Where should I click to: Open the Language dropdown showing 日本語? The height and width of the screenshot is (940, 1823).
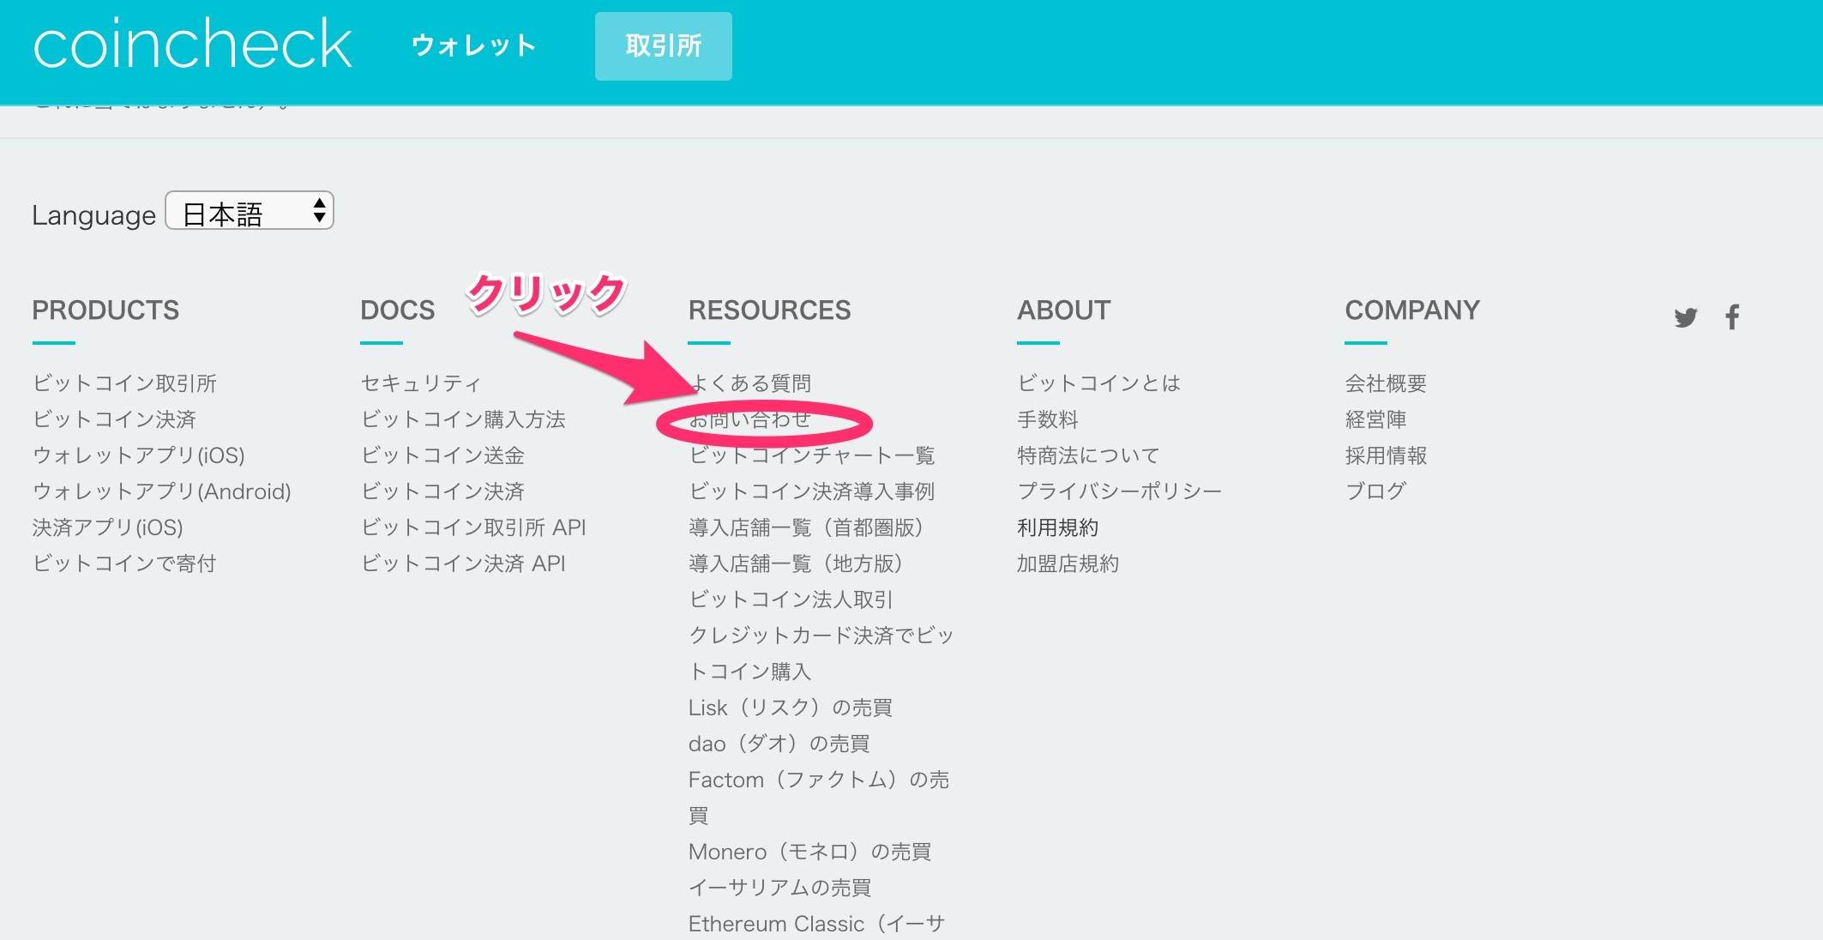tap(250, 211)
